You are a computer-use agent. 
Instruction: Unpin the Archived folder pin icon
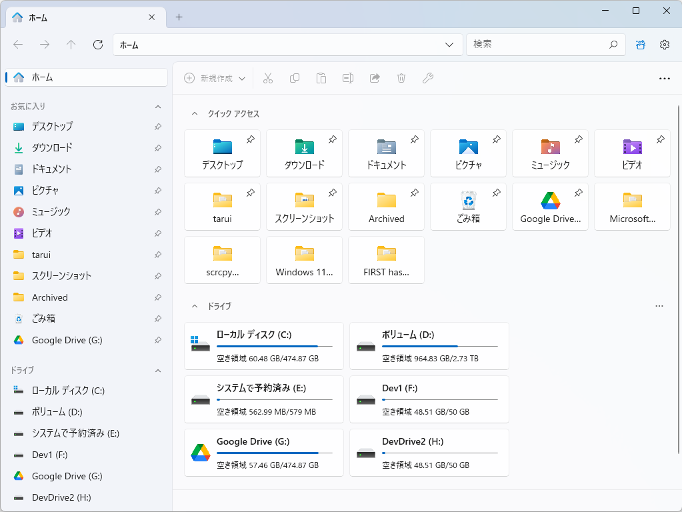(x=414, y=193)
